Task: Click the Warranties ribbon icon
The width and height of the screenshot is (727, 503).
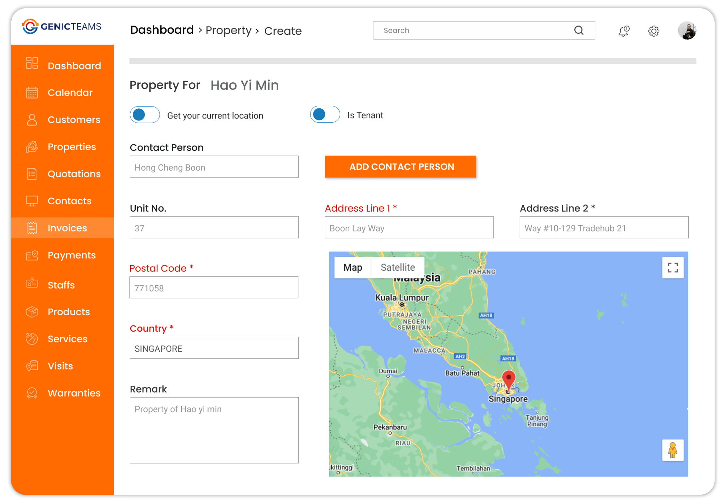Action: coord(32,393)
